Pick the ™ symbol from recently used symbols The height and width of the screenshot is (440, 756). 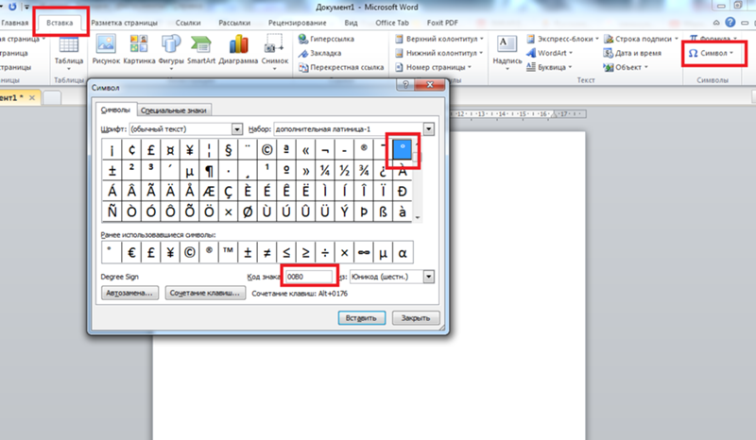point(228,252)
